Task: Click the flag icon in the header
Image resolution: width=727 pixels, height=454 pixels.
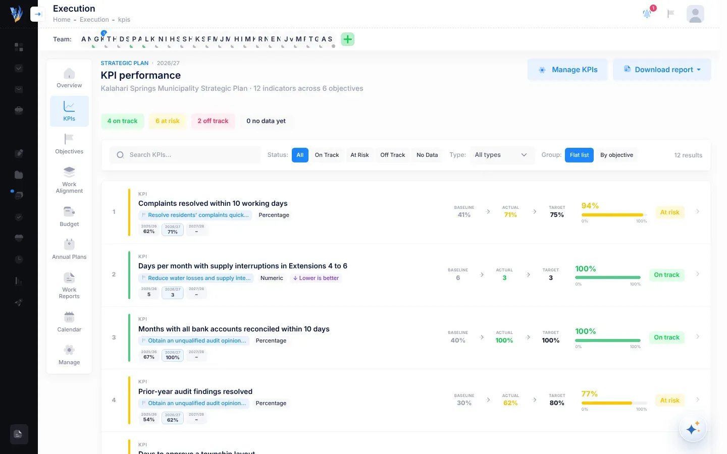Action: click(x=671, y=14)
